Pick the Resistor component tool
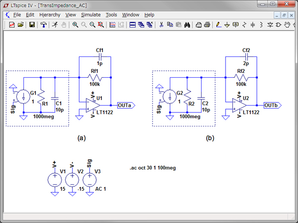This screenshot has width=298, height=223. [244, 24]
